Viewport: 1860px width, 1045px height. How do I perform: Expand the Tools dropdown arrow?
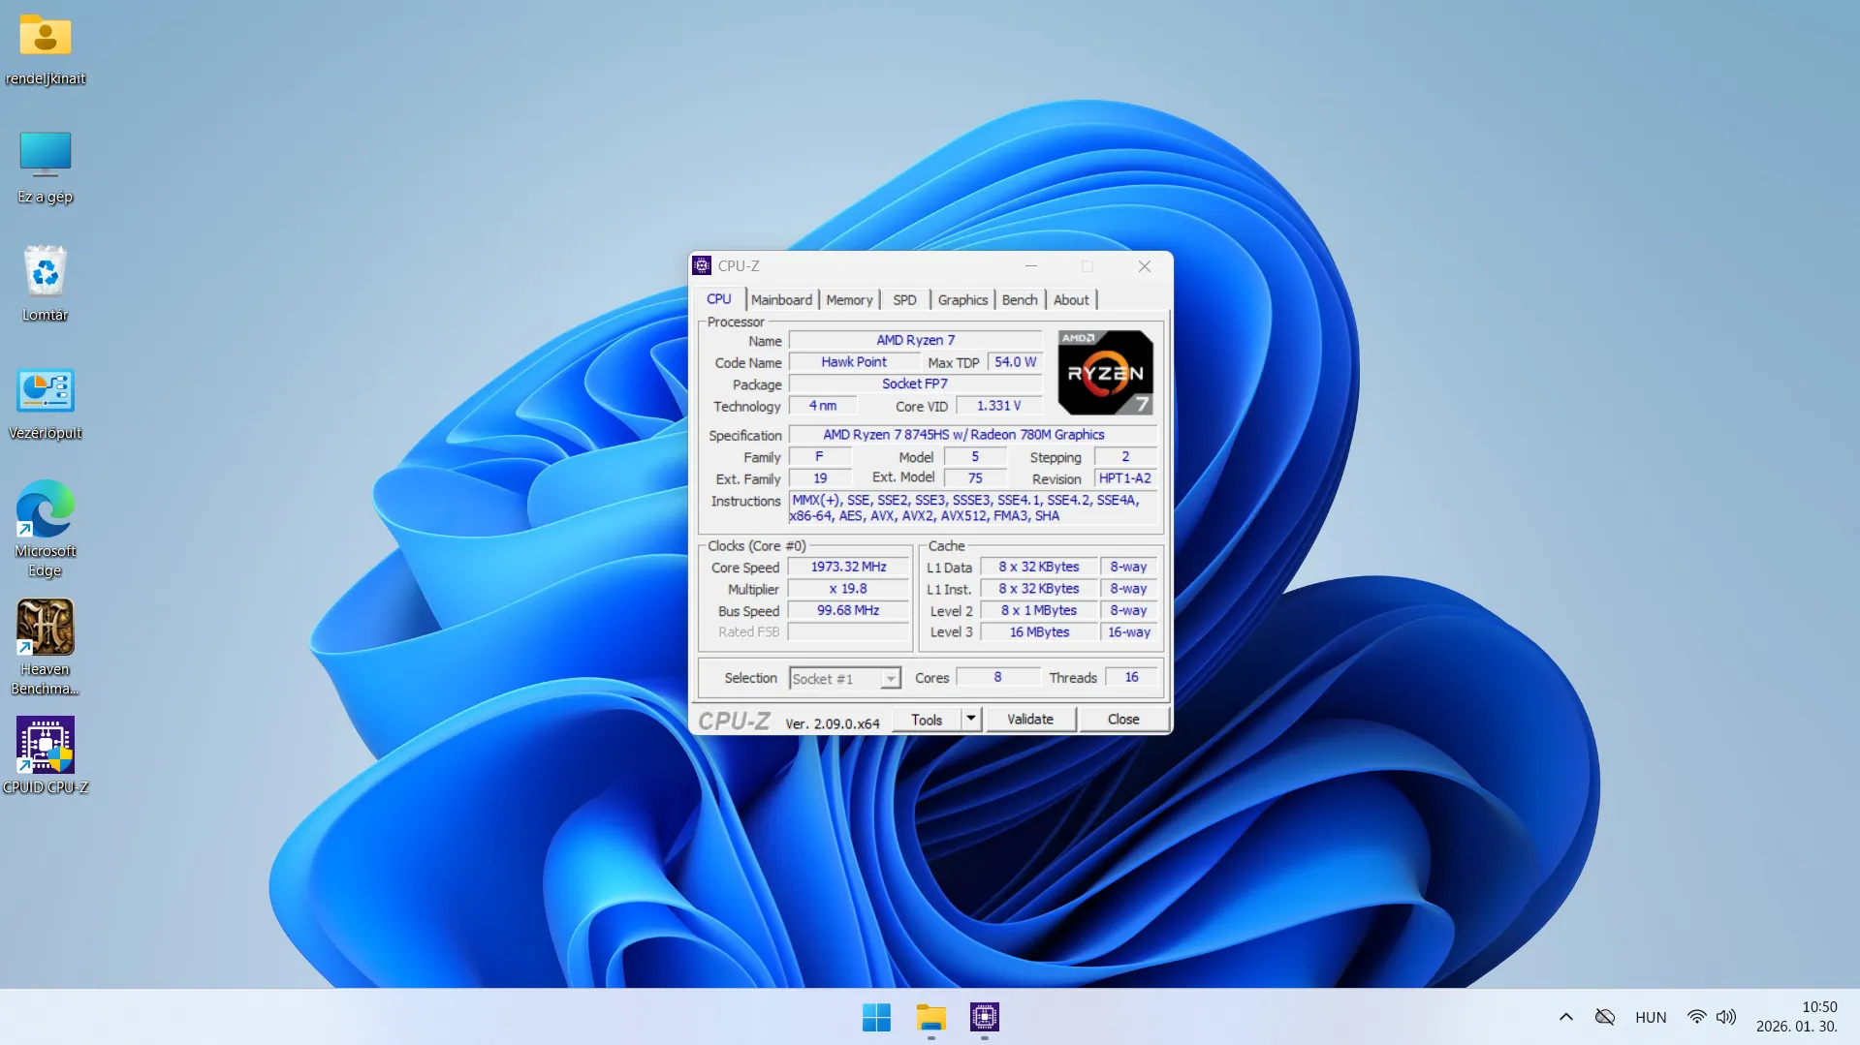click(971, 719)
